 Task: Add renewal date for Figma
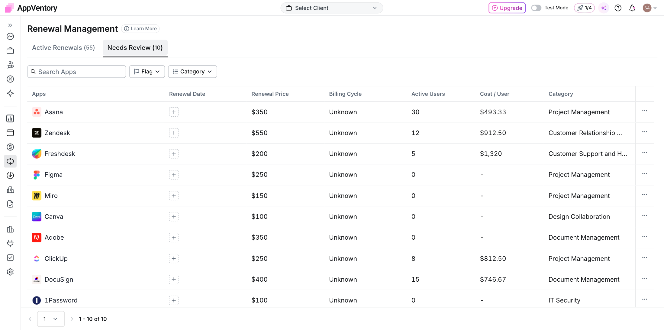[174, 175]
